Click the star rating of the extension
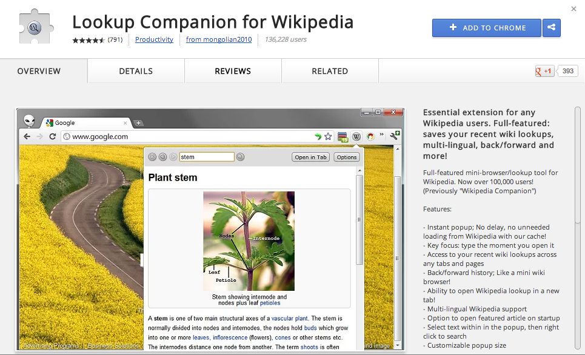Viewport: 585px width, 355px height. (89, 40)
